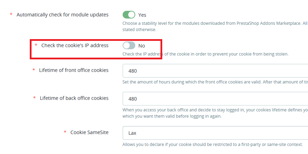Click the required asterisk beside Cookie SameSite
Viewport: 308px width, 154px height.
pos(65,132)
